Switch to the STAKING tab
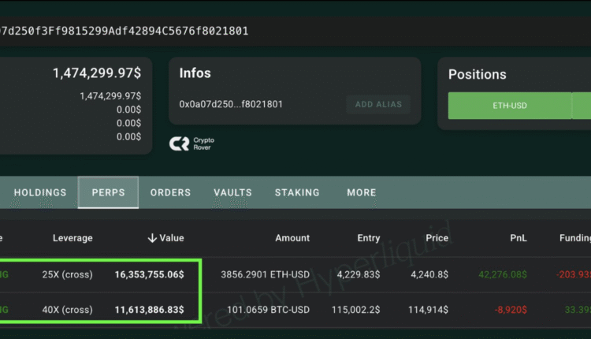Image resolution: width=591 pixels, height=339 pixels. [297, 192]
